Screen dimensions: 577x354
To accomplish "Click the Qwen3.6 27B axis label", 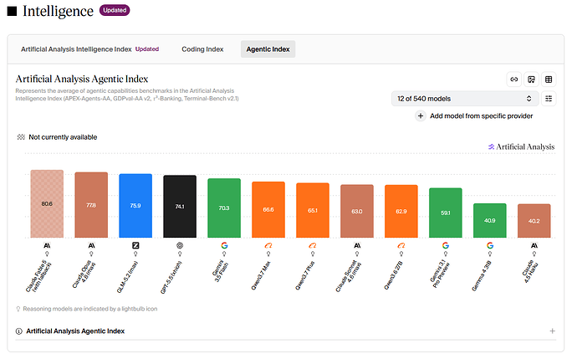I will coord(393,275).
